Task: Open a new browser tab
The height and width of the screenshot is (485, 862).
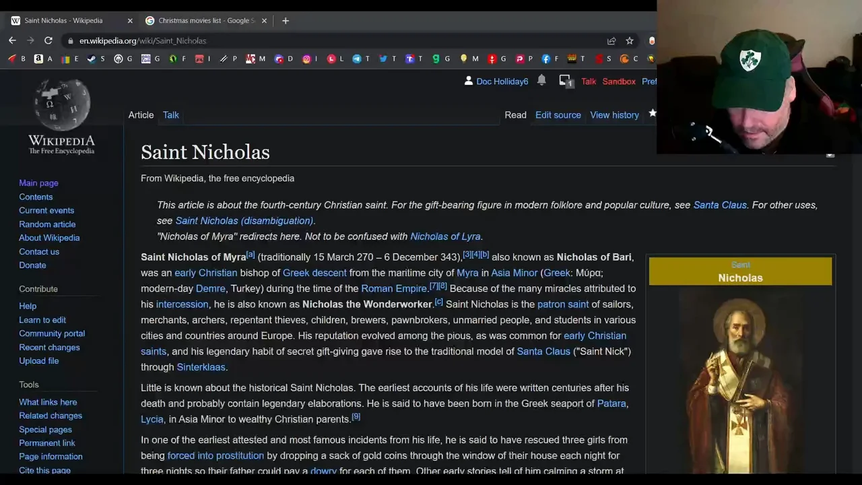Action: [286, 20]
